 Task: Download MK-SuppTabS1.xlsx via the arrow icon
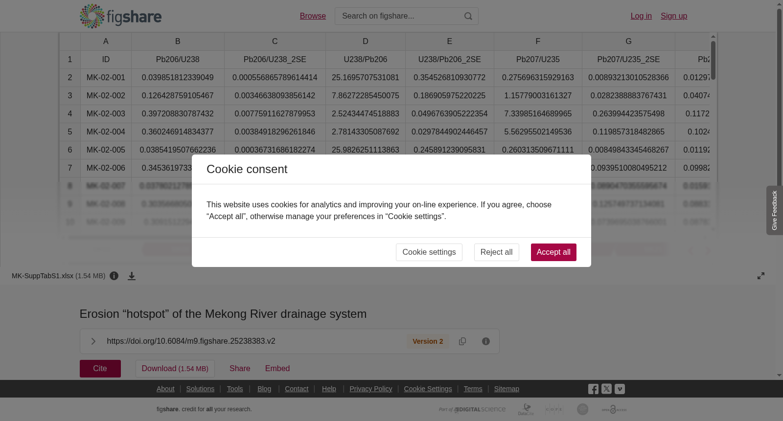click(x=132, y=276)
